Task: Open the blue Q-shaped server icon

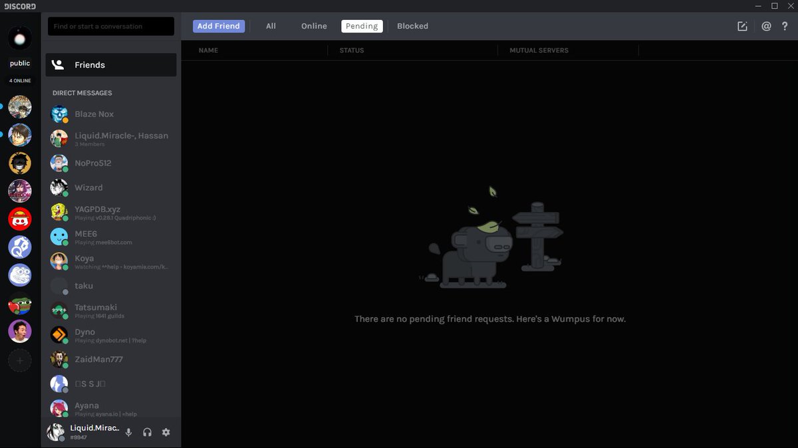Action: tap(20, 247)
